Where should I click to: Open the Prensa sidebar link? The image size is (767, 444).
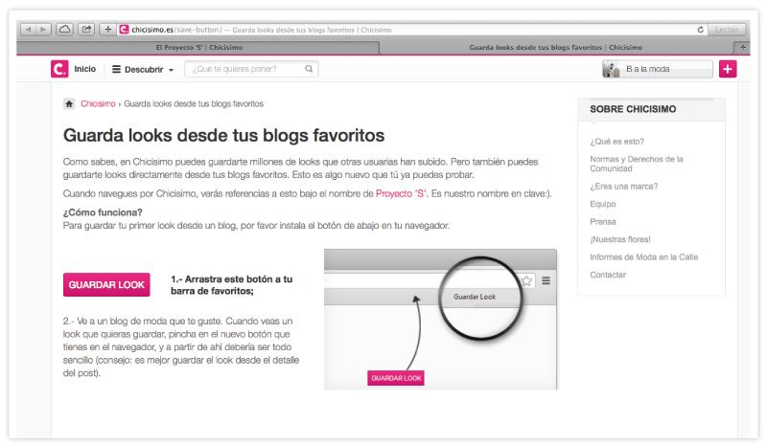[x=603, y=221]
